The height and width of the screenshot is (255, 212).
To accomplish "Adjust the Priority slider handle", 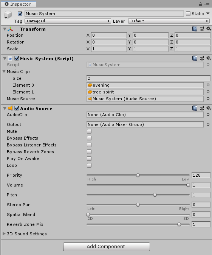I will 138,175.
